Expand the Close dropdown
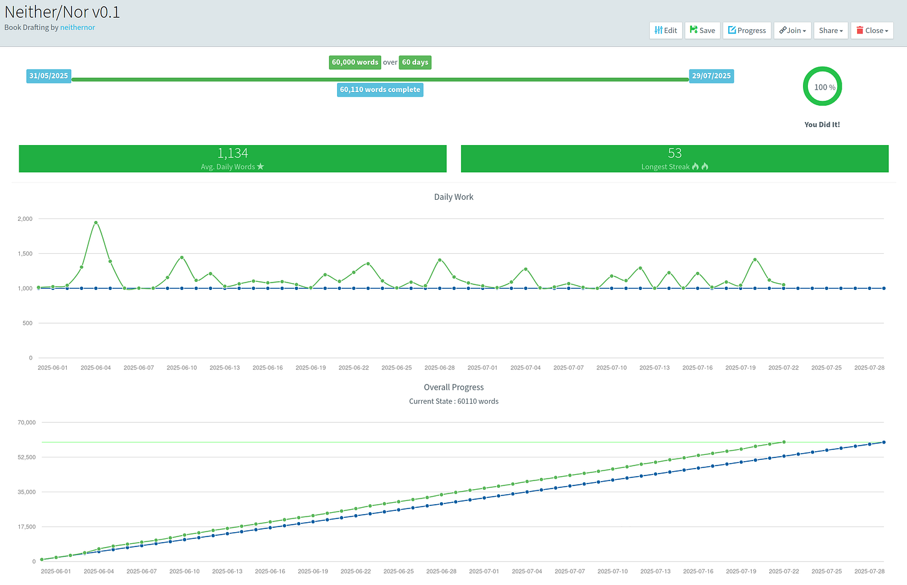 (872, 30)
